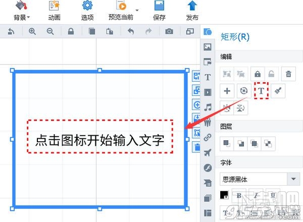Click 保存 to save the project
303x222 pixels.
pyautogui.click(x=159, y=11)
